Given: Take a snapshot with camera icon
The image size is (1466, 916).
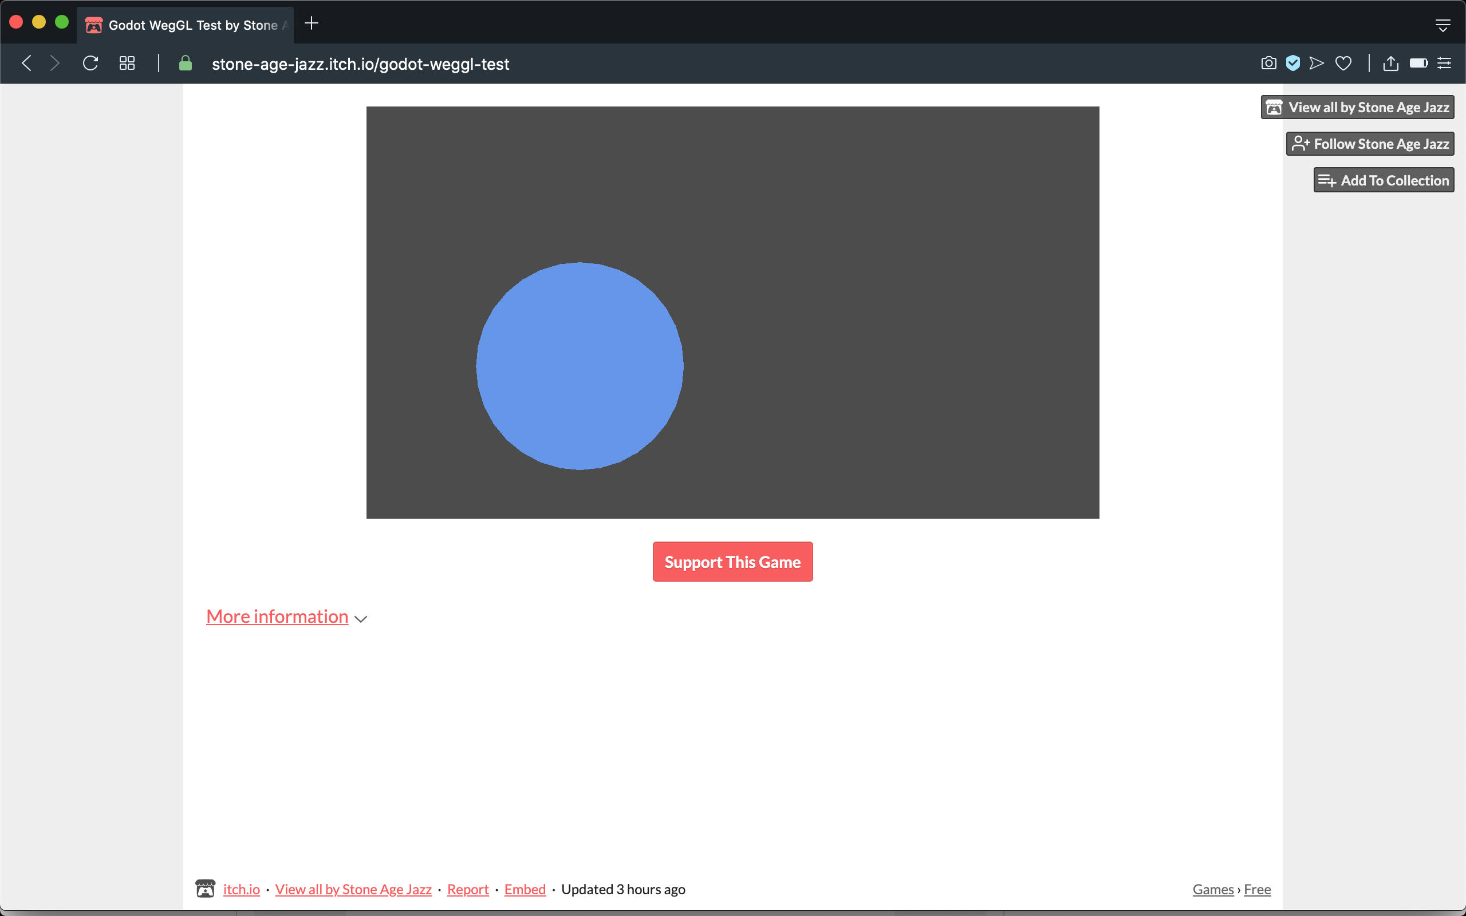Looking at the screenshot, I should click(1268, 63).
